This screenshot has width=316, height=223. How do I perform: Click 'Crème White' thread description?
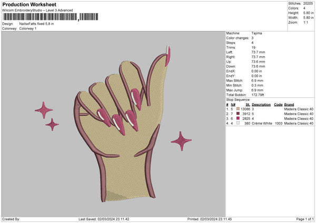point(262,124)
